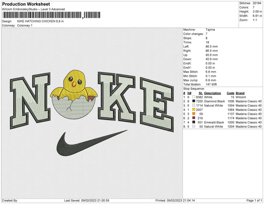Click the Wilcom EmbroideryStudio Level 3 Advanced text
264x204 pixels.
click(x=33, y=9)
